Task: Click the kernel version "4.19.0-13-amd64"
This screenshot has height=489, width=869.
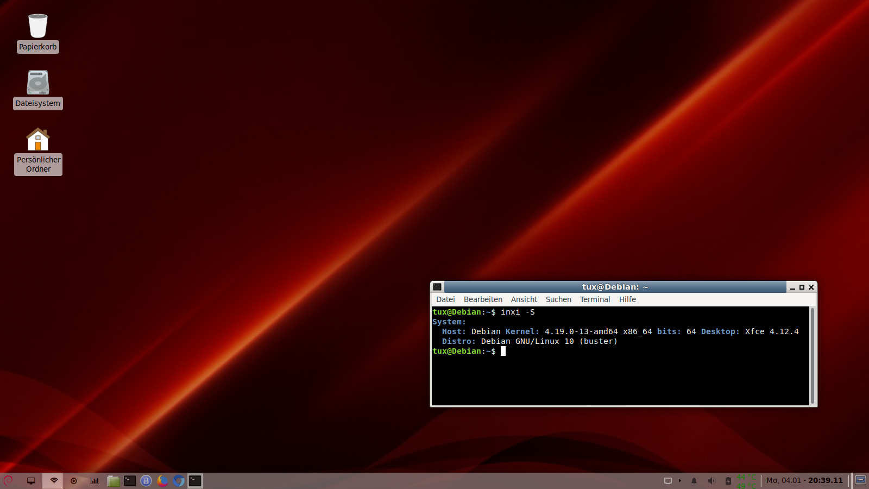Action: pos(581,331)
